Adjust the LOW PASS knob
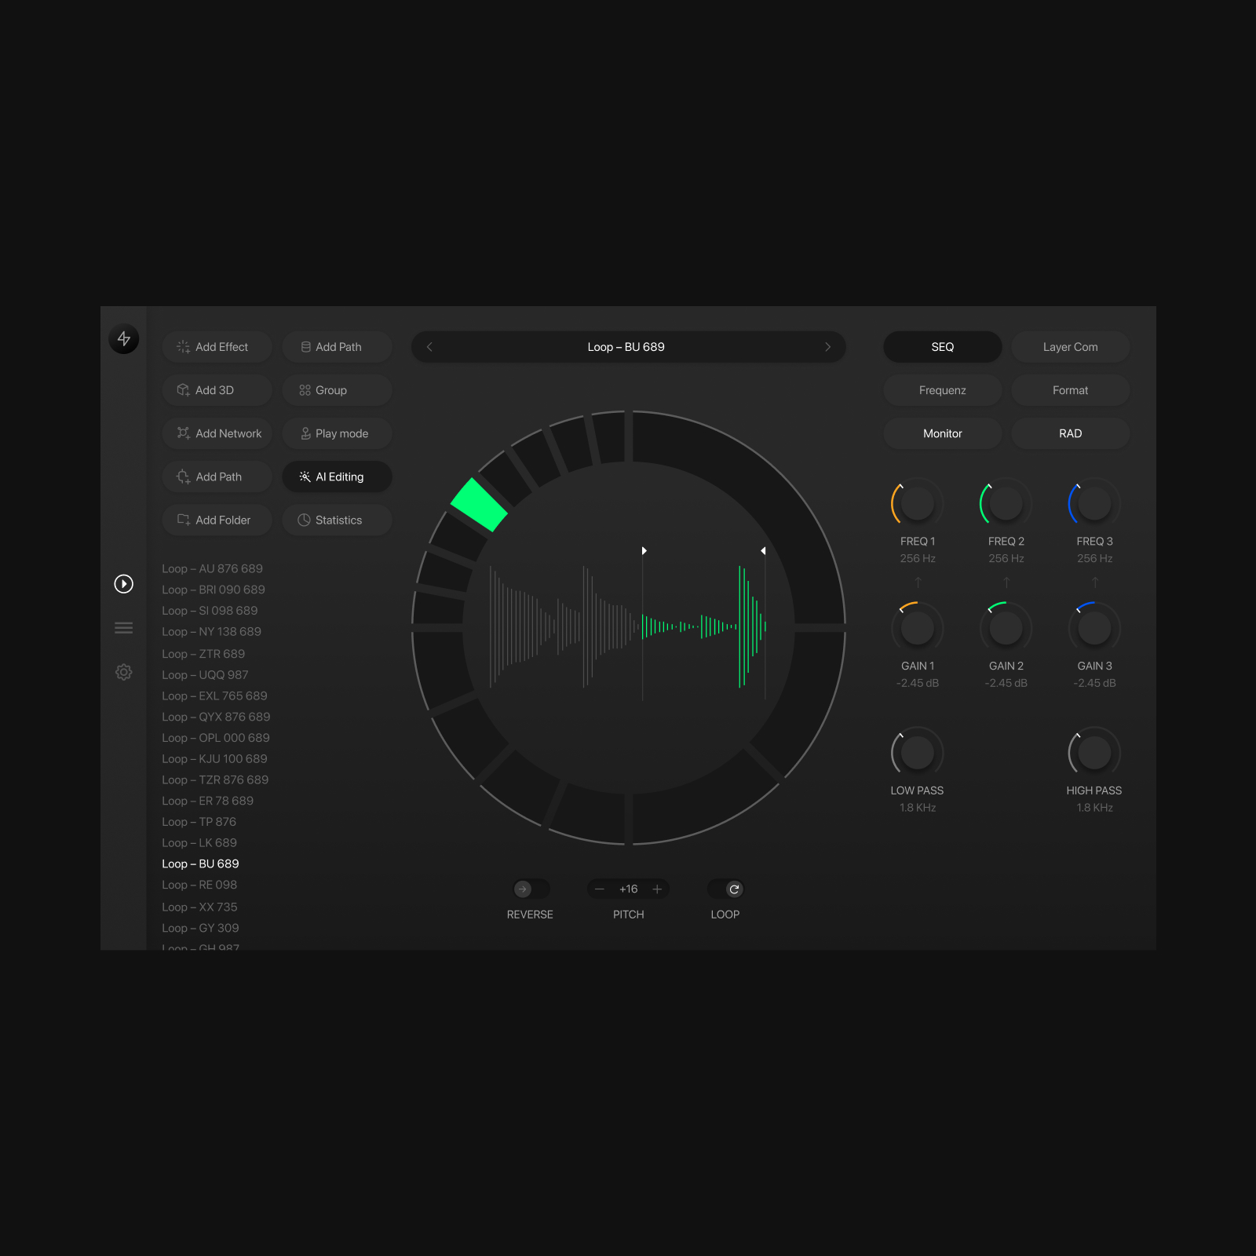Screen dimensions: 1256x1256 point(917,752)
